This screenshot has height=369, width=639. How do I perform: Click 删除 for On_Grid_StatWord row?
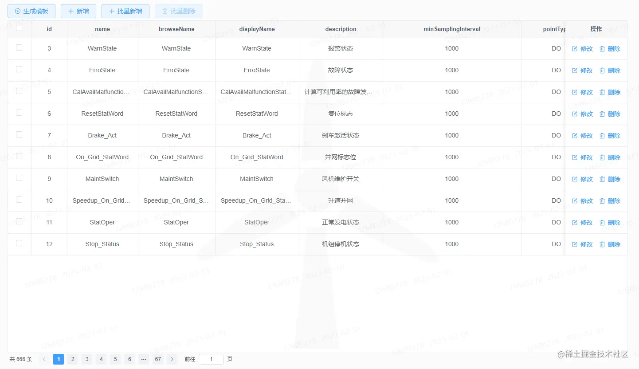[610, 157]
